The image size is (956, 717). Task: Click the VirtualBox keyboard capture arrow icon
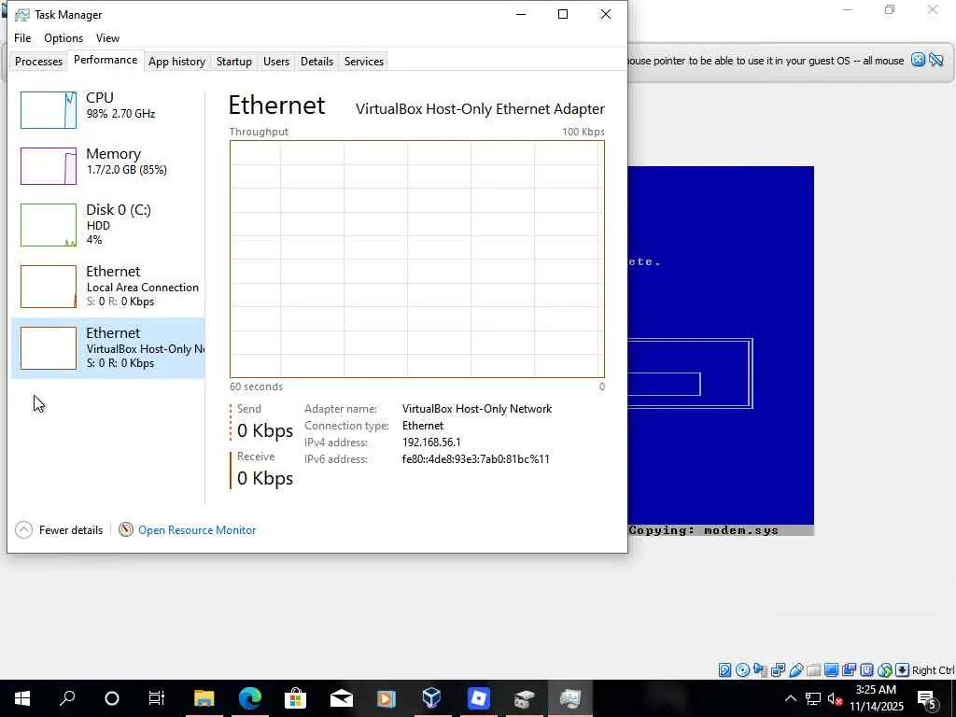coord(903,670)
